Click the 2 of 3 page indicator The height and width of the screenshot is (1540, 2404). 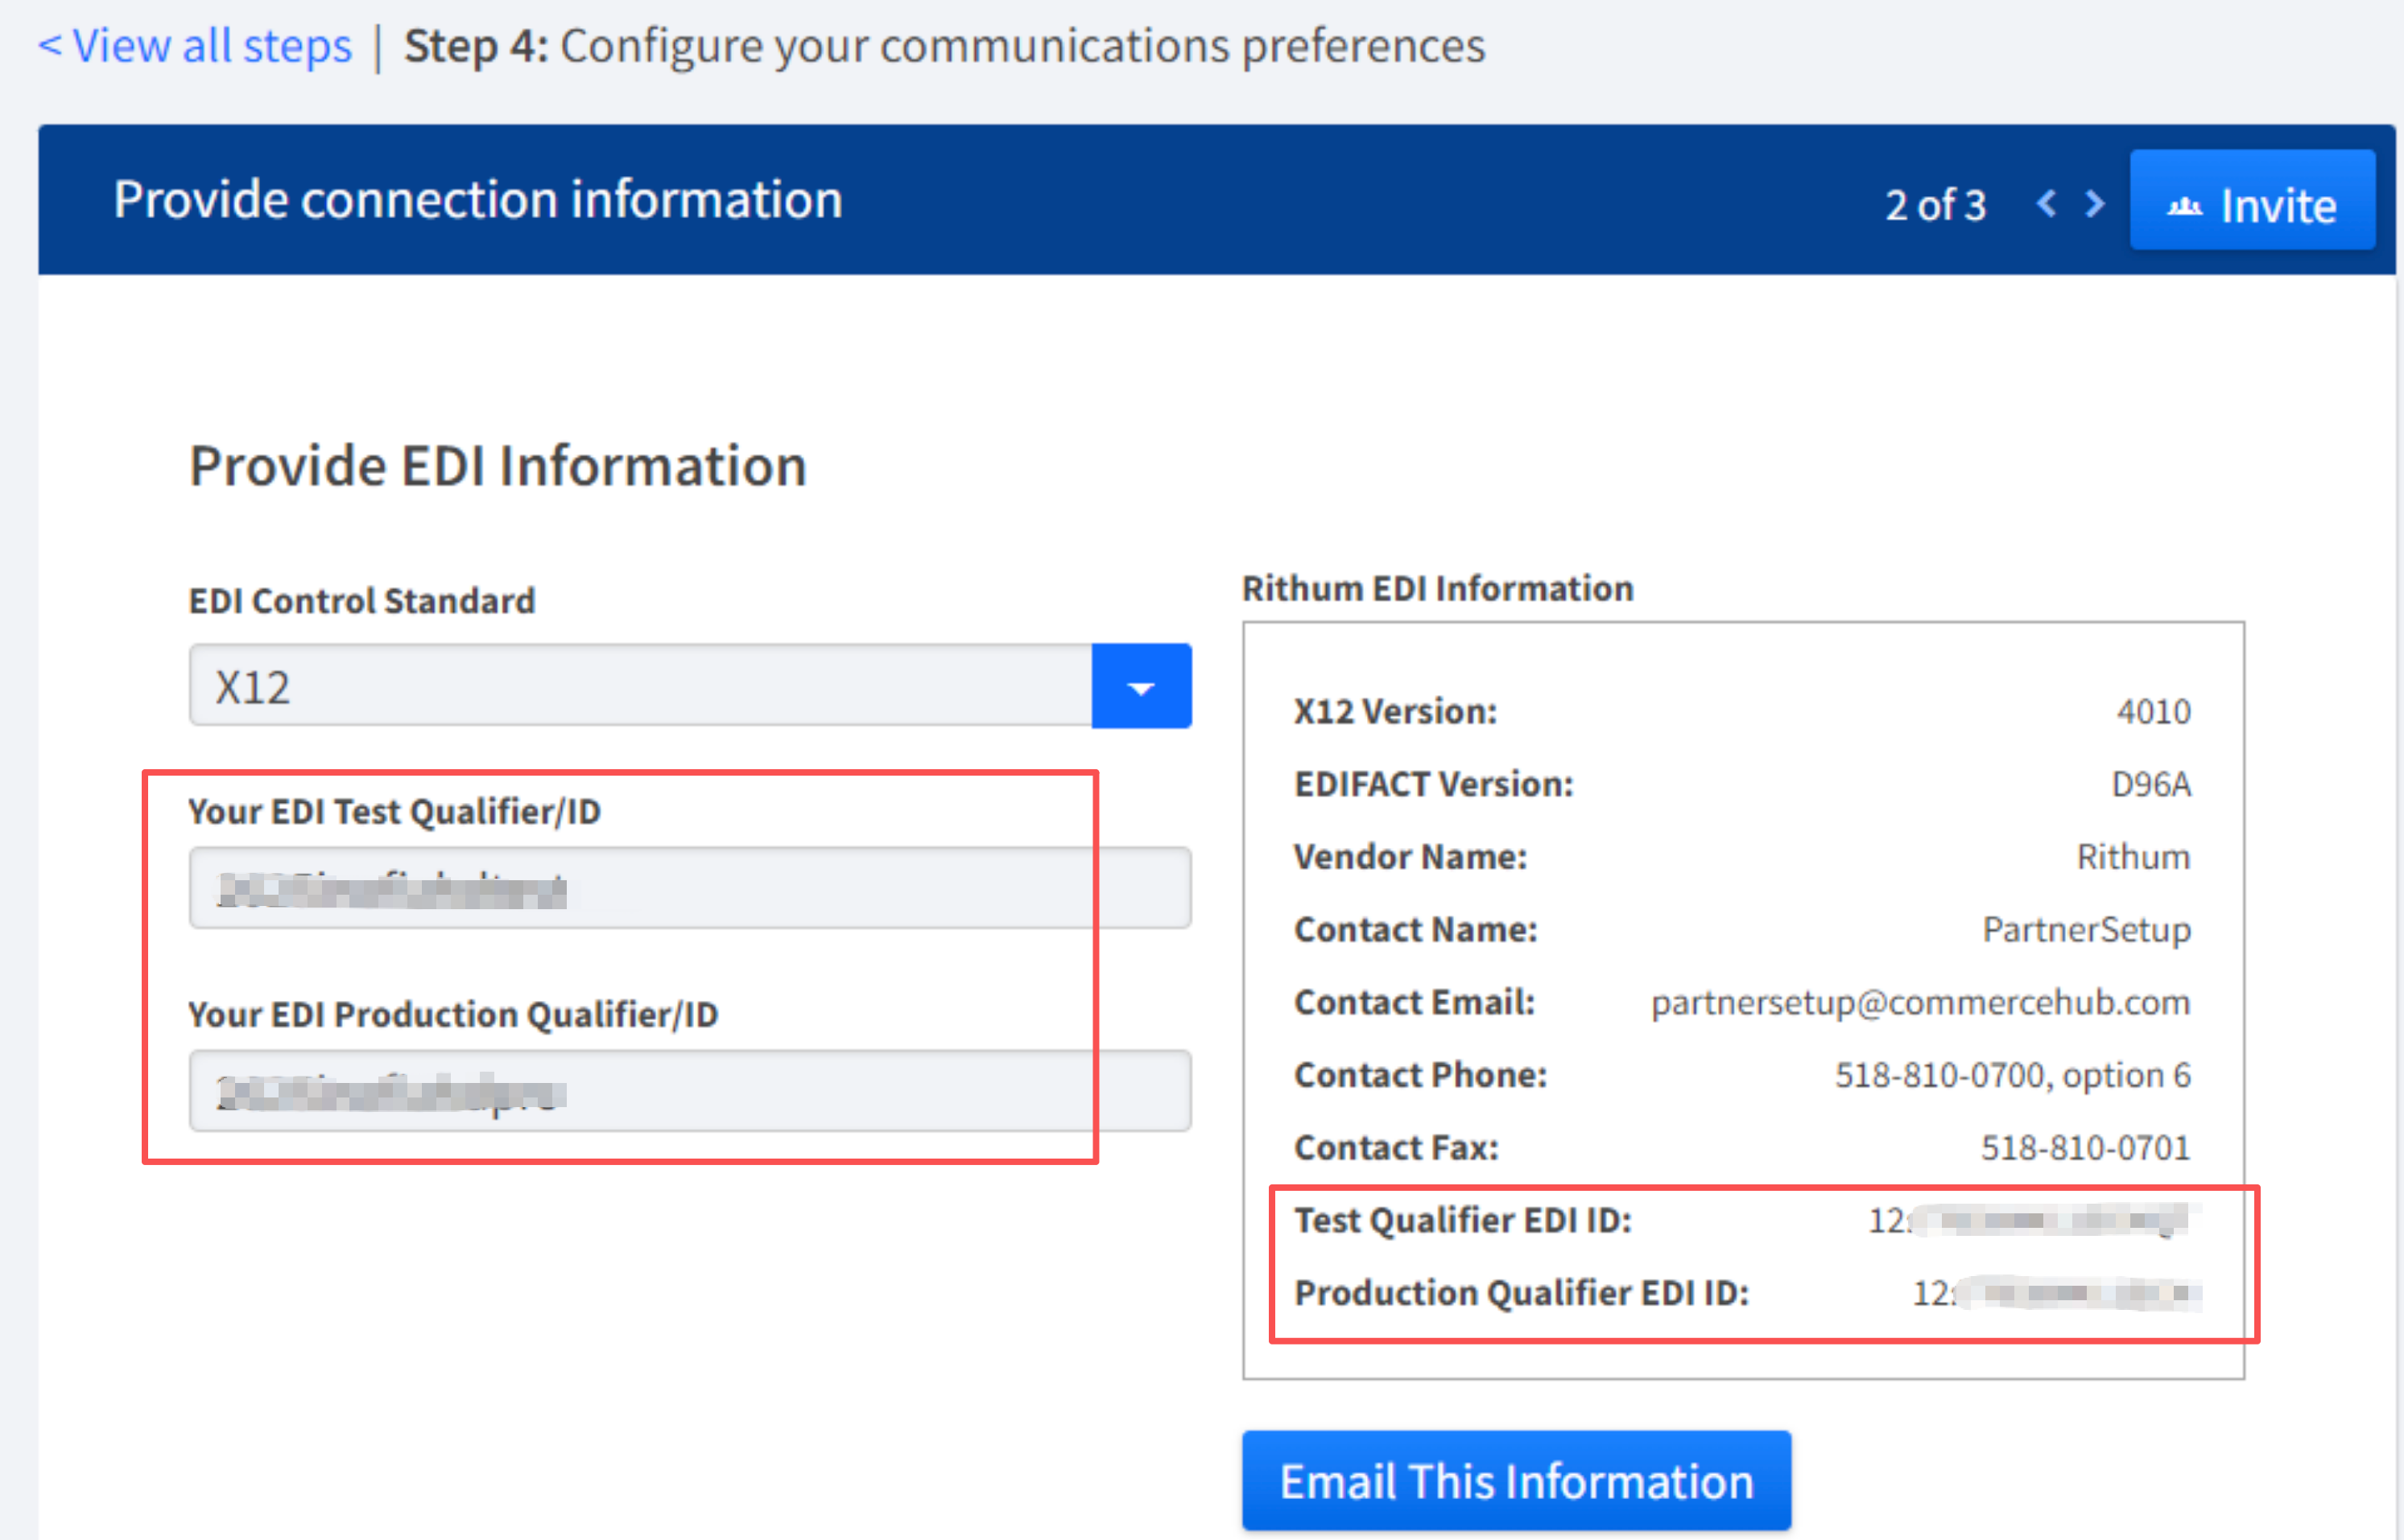pos(1935,205)
